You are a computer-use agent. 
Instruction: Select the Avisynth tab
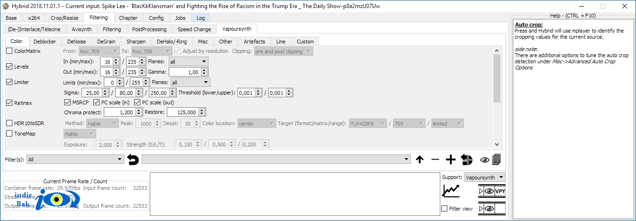pyautogui.click(x=82, y=29)
